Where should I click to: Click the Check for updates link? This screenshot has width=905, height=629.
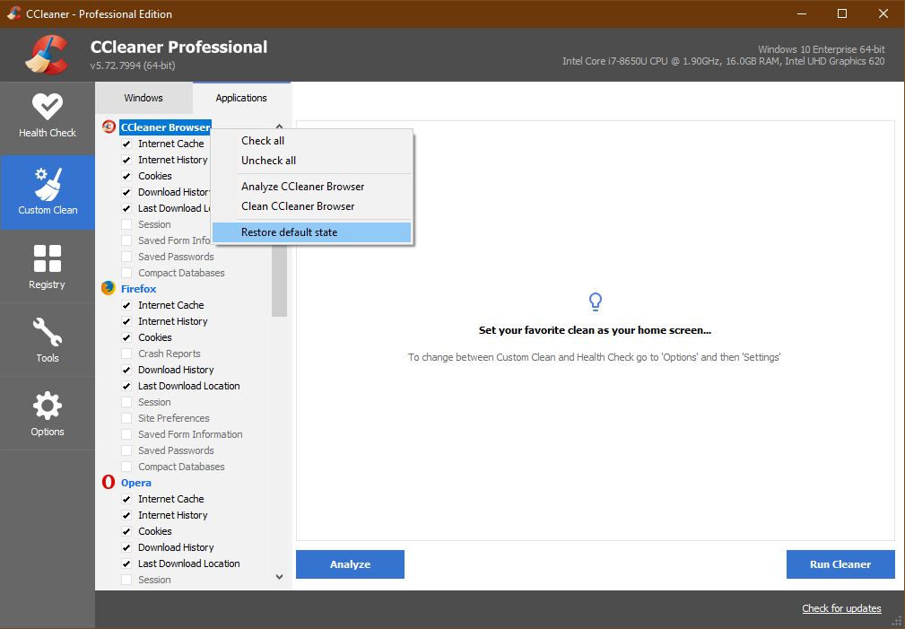[x=840, y=607]
